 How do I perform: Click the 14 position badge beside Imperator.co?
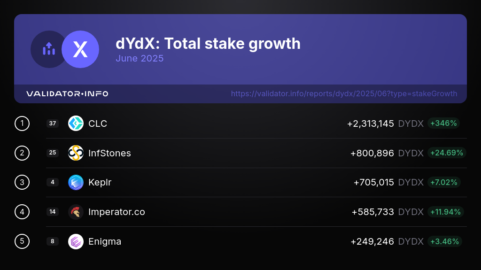tap(53, 212)
